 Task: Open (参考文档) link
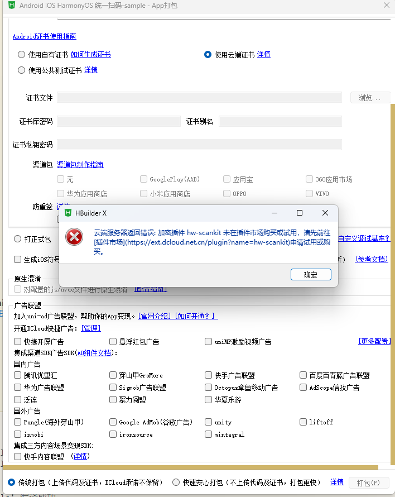[371, 259]
